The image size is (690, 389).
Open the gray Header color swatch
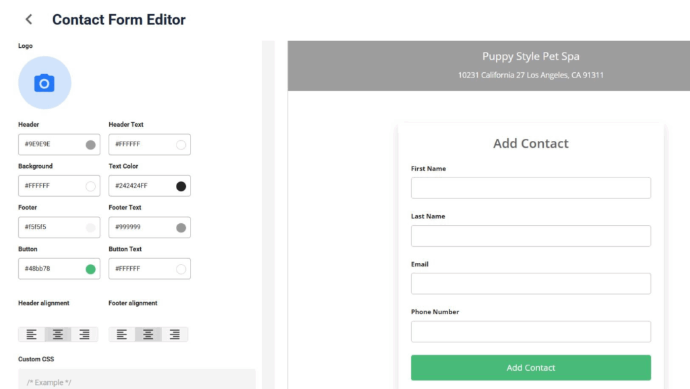(x=91, y=145)
